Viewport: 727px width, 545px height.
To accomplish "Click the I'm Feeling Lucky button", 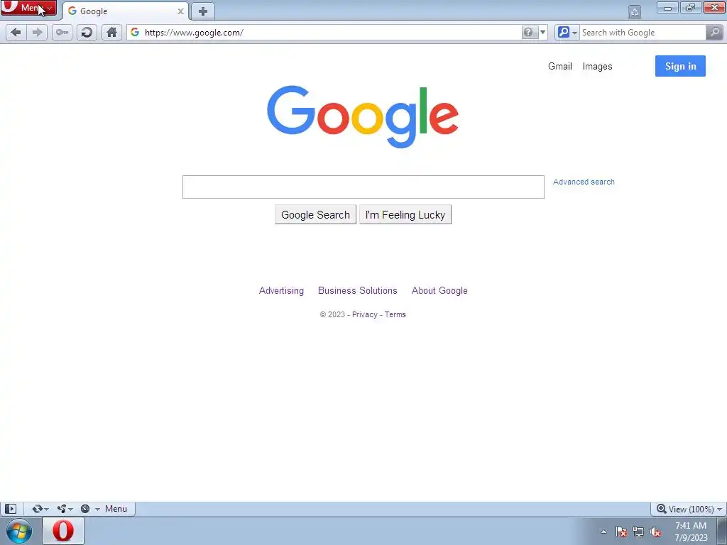I will coord(405,214).
